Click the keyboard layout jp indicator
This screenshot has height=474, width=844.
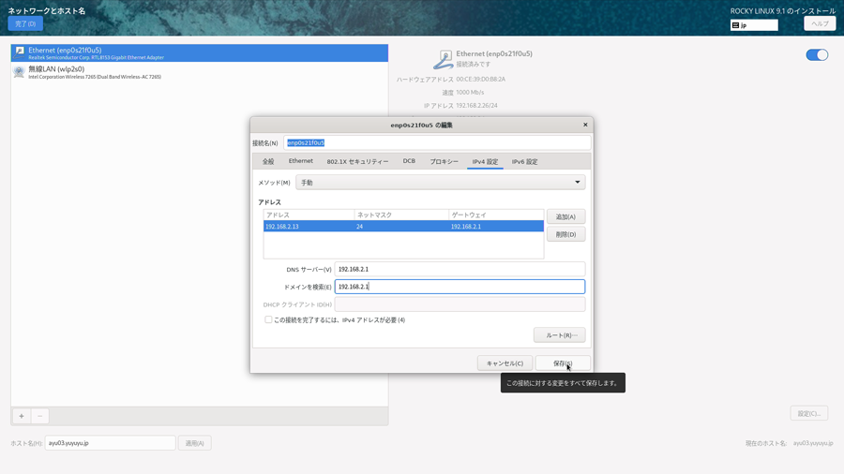(754, 25)
